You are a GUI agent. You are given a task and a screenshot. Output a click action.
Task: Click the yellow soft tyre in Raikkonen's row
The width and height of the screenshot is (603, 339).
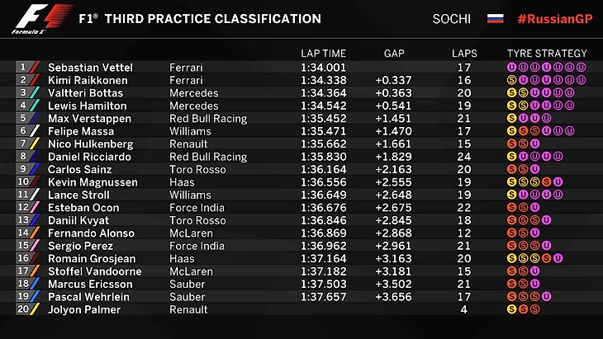coord(513,80)
